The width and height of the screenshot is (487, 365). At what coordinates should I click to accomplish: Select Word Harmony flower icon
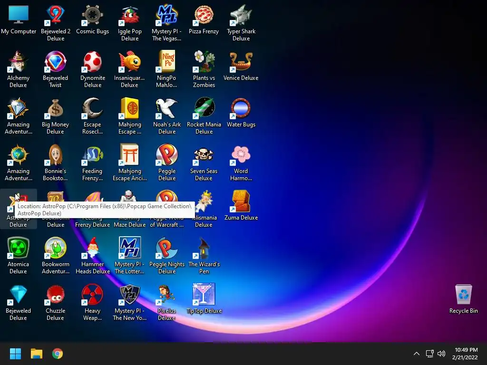tap(241, 154)
